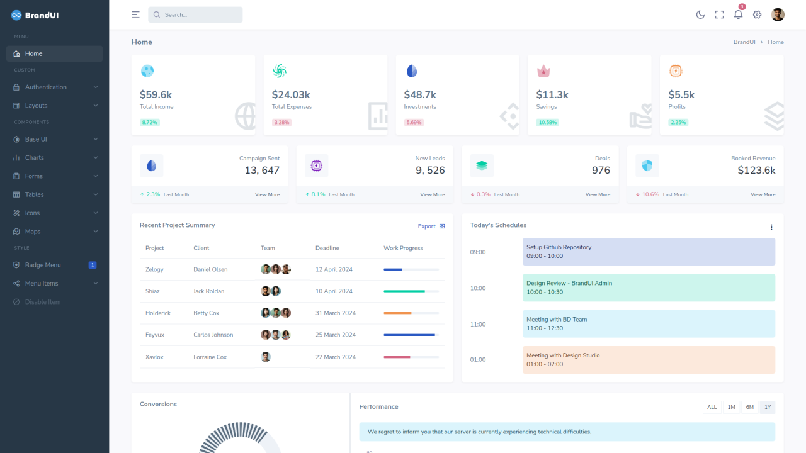Click the Authentication lock icon
806x453 pixels.
[17, 87]
